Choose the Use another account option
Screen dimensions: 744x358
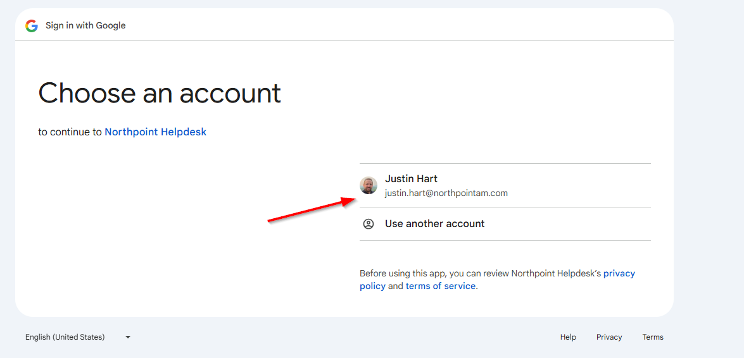tap(434, 224)
